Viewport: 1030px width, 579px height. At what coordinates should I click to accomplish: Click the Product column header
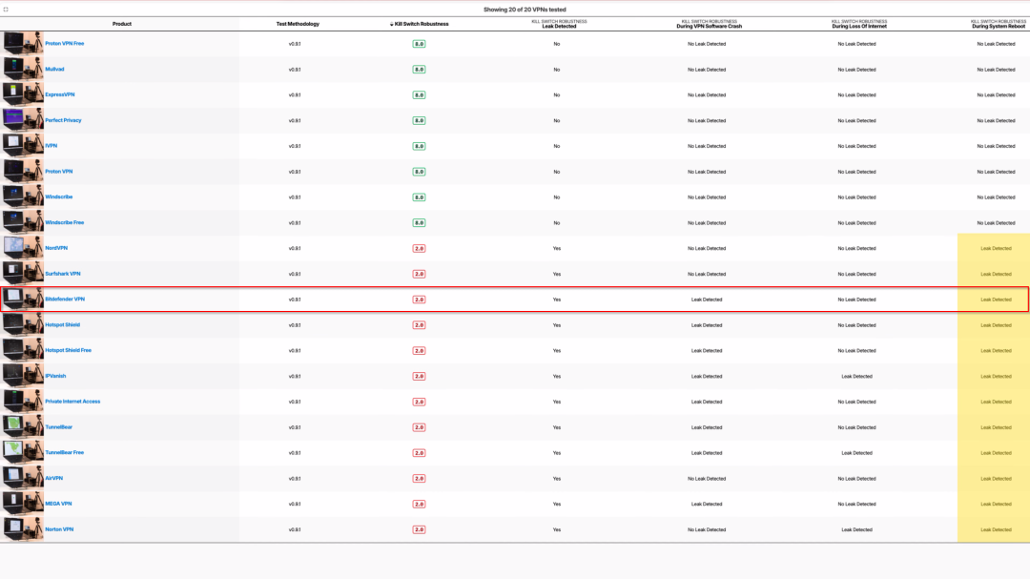121,24
